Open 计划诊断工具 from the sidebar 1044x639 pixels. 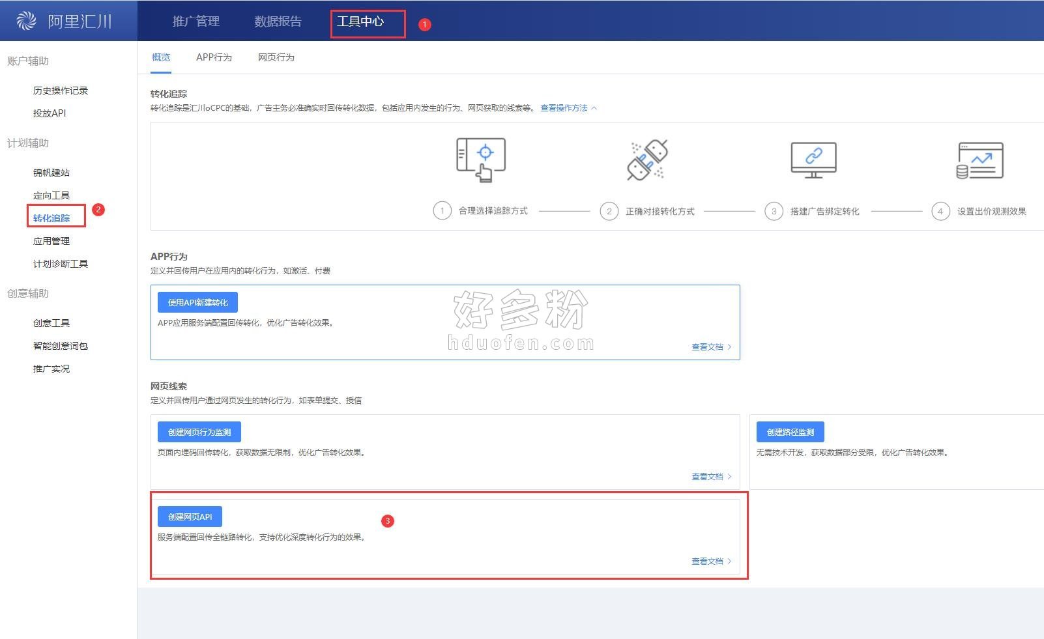click(x=61, y=264)
